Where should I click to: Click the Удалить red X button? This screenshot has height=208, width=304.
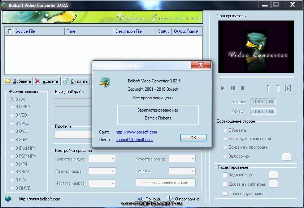click(x=47, y=81)
